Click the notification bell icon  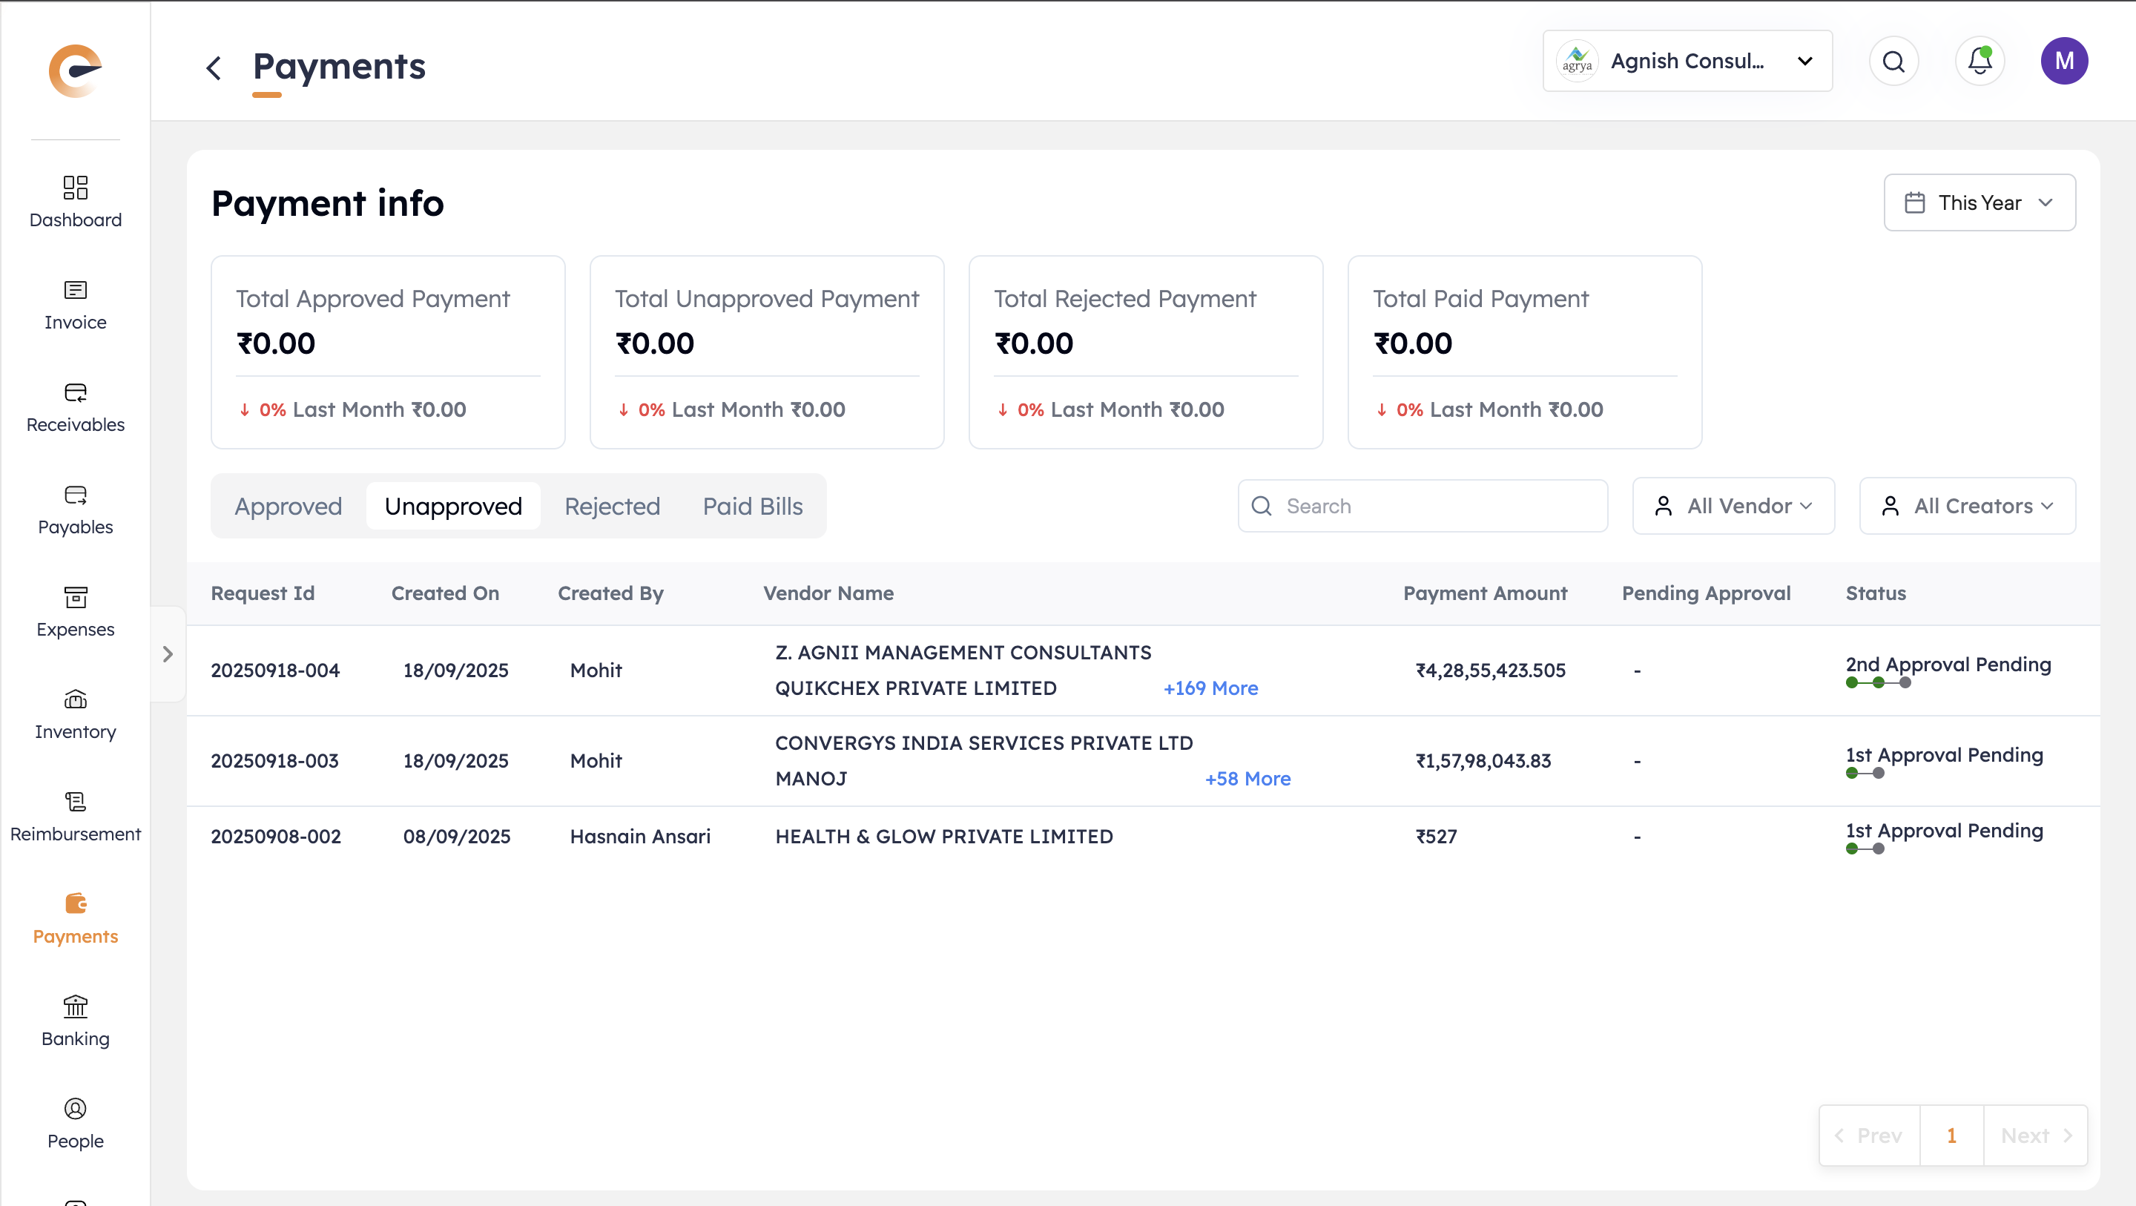[1980, 62]
